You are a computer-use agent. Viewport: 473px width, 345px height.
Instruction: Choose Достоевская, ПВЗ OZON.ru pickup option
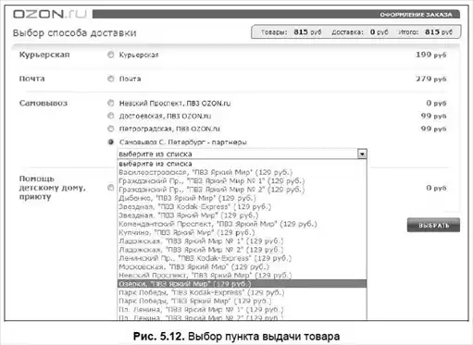110,116
